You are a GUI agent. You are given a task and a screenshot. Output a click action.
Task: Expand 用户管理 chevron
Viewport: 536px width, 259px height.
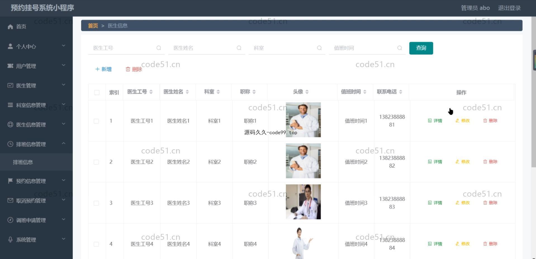[63, 65]
